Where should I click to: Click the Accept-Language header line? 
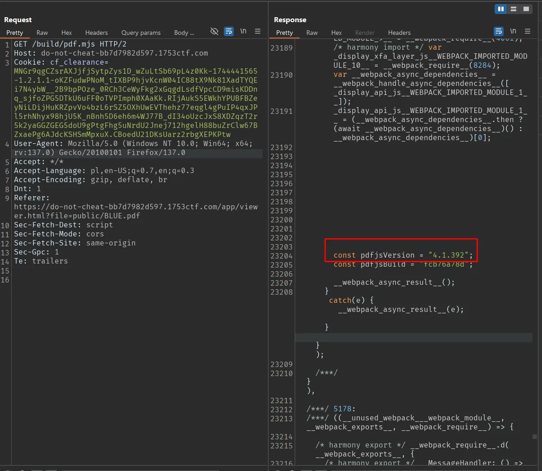pos(104,171)
